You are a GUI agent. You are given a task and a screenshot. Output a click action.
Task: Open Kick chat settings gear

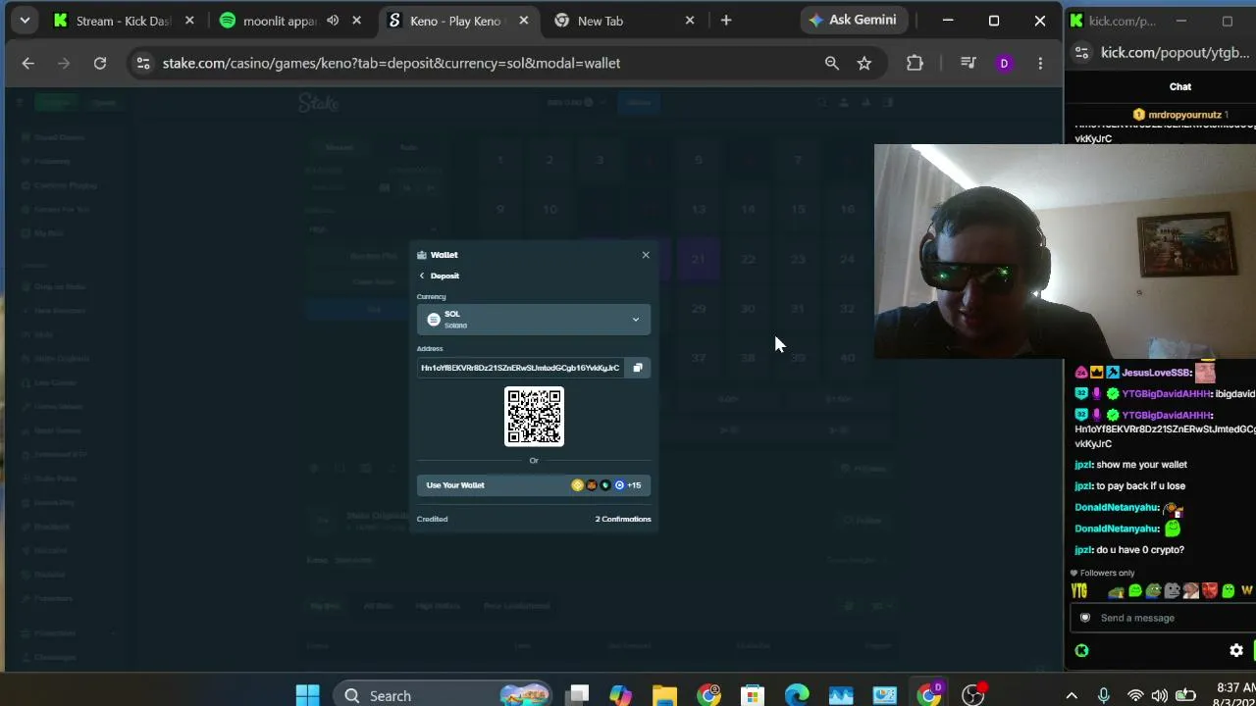coord(1236,650)
